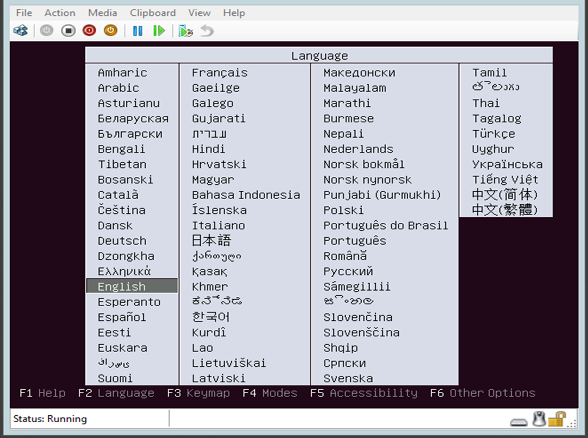Image resolution: width=588 pixels, height=438 pixels.
Task: Click the F5 Accessibility option
Action: pyautogui.click(x=364, y=393)
